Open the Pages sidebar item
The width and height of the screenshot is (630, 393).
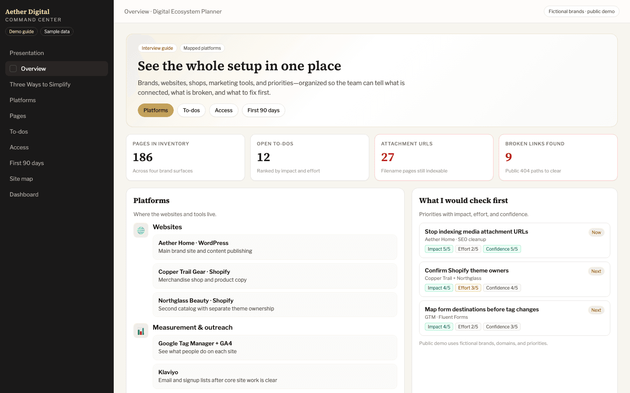56,116
